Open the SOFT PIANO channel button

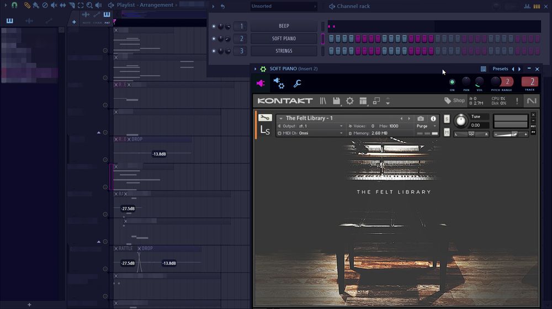pos(284,38)
